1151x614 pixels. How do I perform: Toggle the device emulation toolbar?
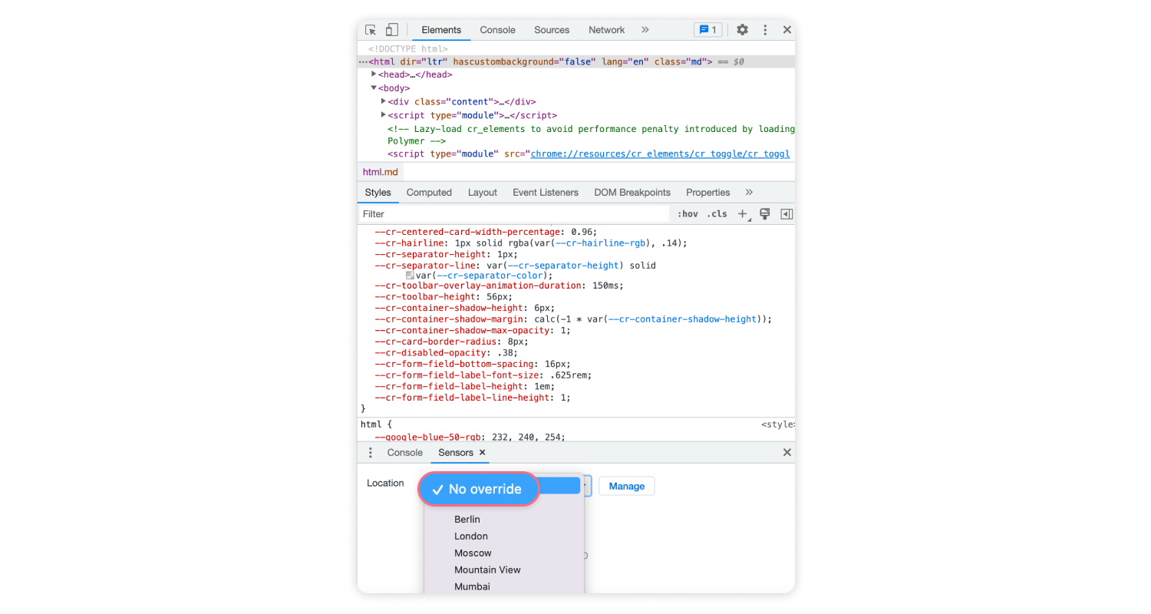pos(392,29)
